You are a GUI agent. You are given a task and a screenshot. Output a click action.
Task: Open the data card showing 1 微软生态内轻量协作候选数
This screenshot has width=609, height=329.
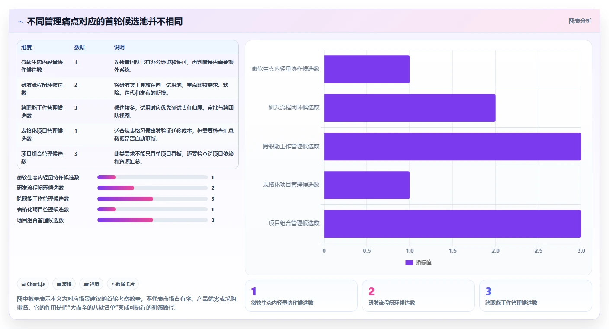tap(301, 296)
